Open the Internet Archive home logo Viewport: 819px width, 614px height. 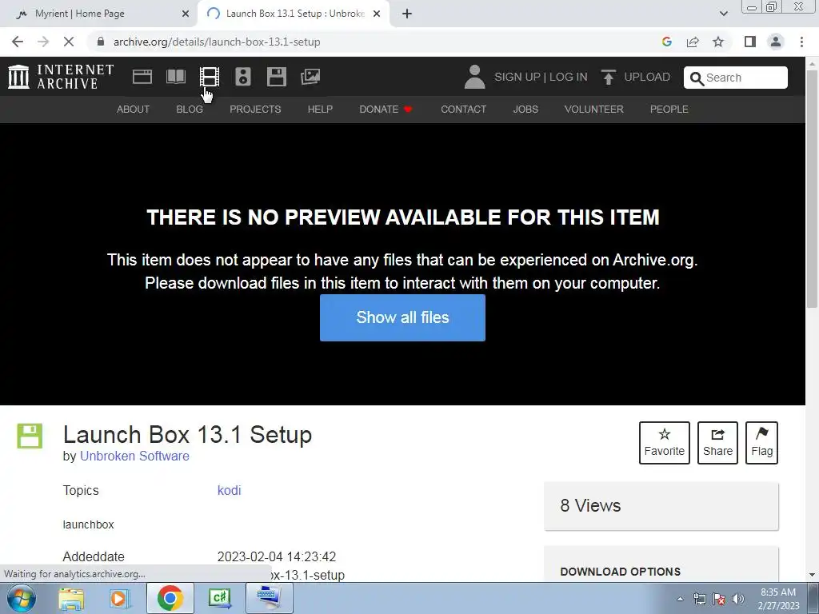tap(61, 77)
